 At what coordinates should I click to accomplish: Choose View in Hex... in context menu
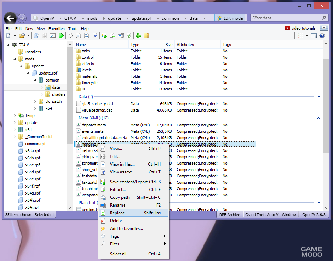click(x=133, y=164)
